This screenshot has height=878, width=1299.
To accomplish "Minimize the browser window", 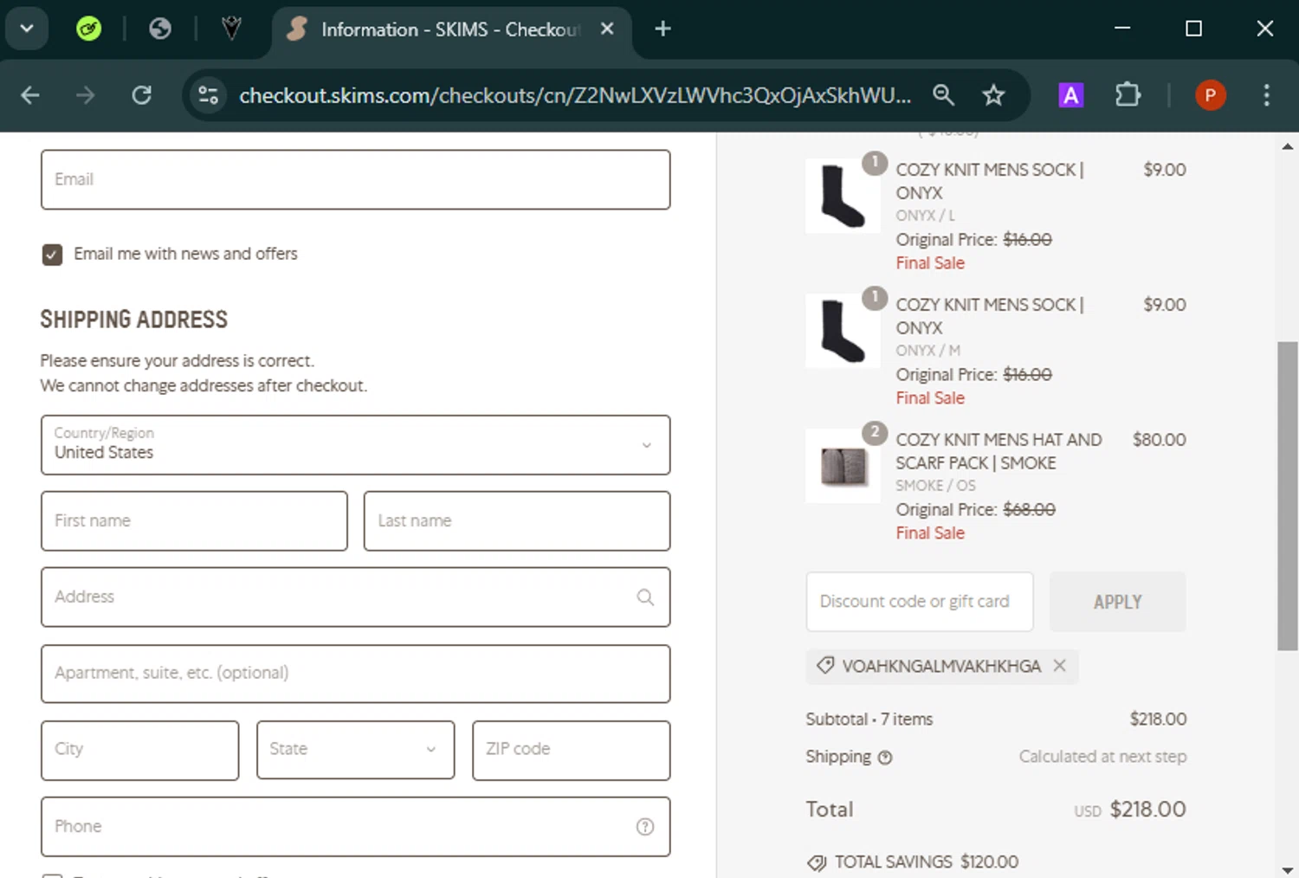I will [1122, 29].
